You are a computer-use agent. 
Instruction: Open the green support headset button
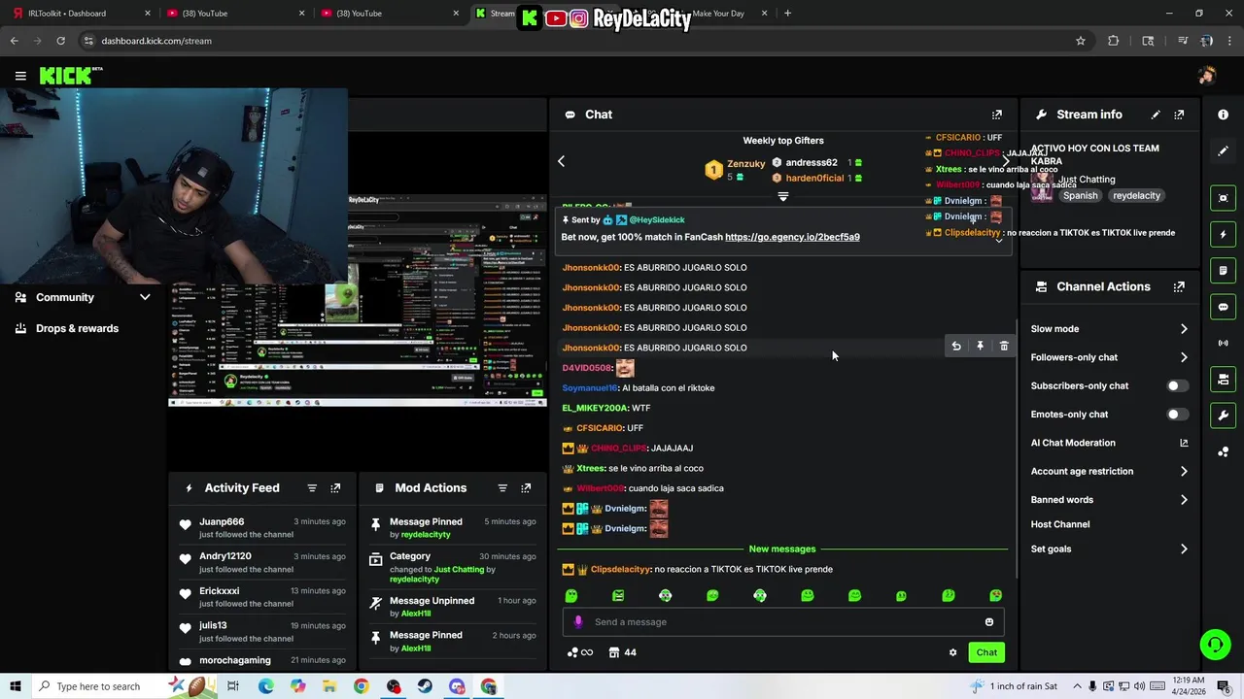point(1214,645)
